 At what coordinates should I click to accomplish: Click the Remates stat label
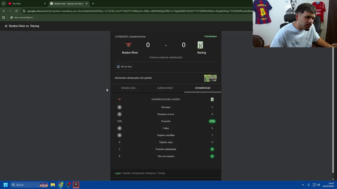166,107
